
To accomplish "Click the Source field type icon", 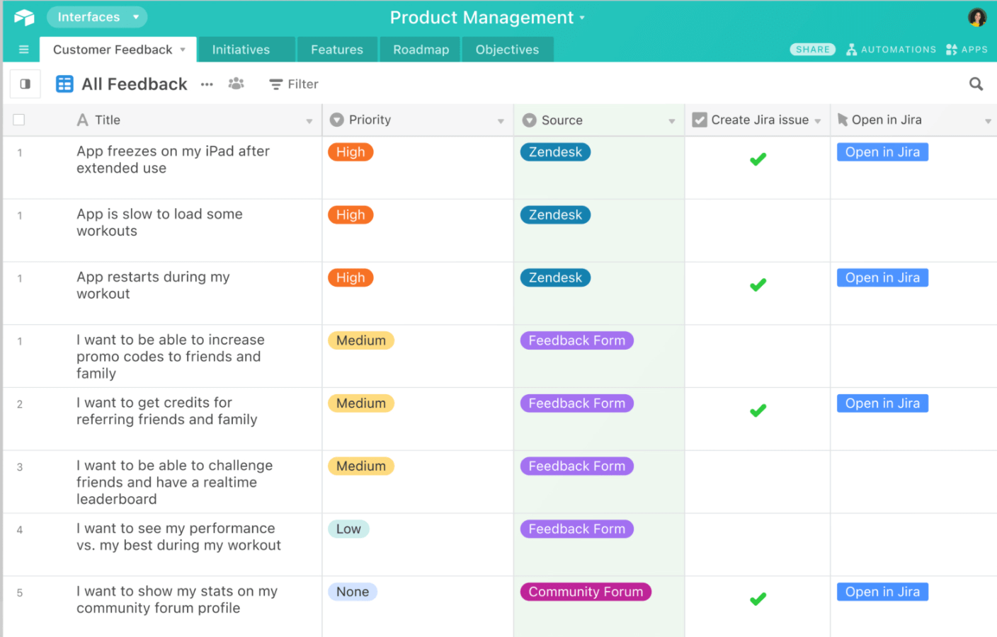I will pos(530,120).
